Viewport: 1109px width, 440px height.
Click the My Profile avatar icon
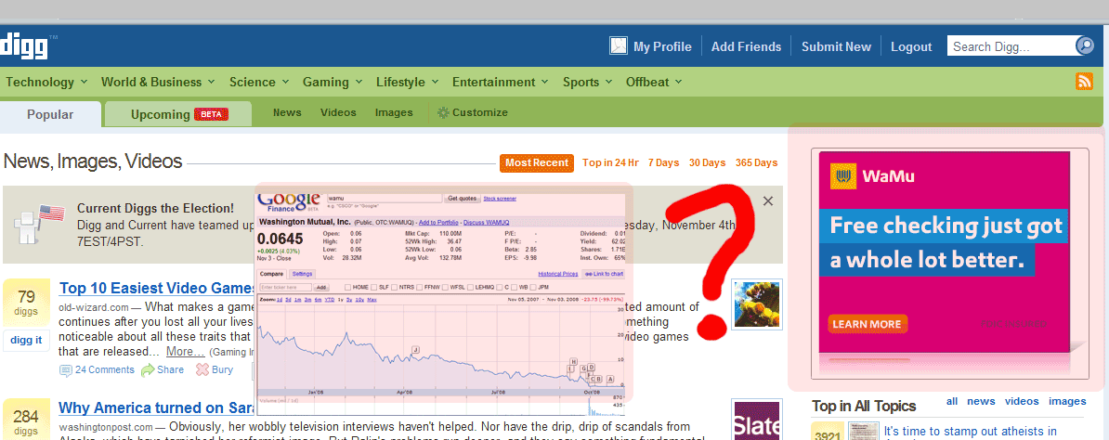619,46
